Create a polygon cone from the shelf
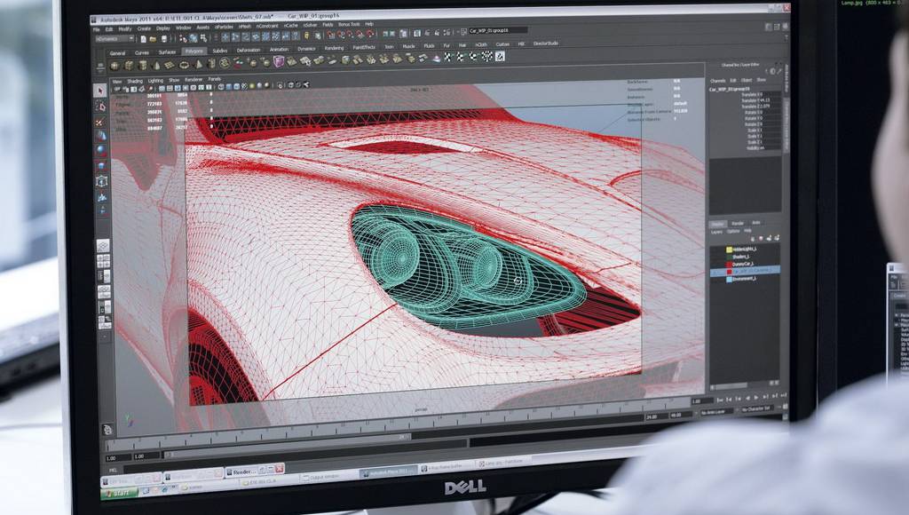This screenshot has height=515, width=909. point(156,66)
